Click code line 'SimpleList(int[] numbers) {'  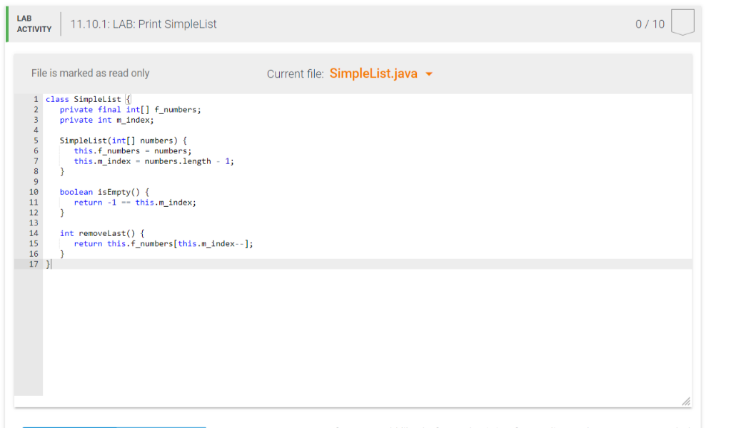pyautogui.click(x=123, y=141)
